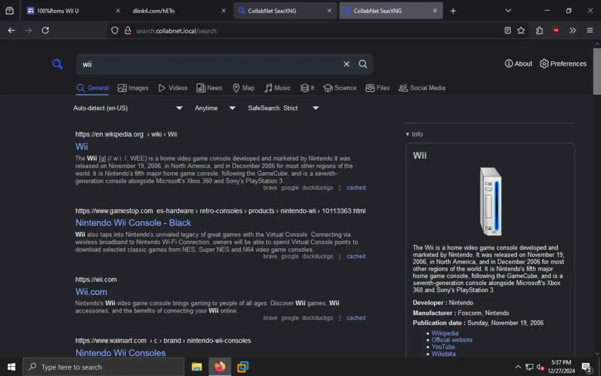The height and width of the screenshot is (376, 601).
Task: Show more toolbar tools chevron
Action: tap(573, 31)
